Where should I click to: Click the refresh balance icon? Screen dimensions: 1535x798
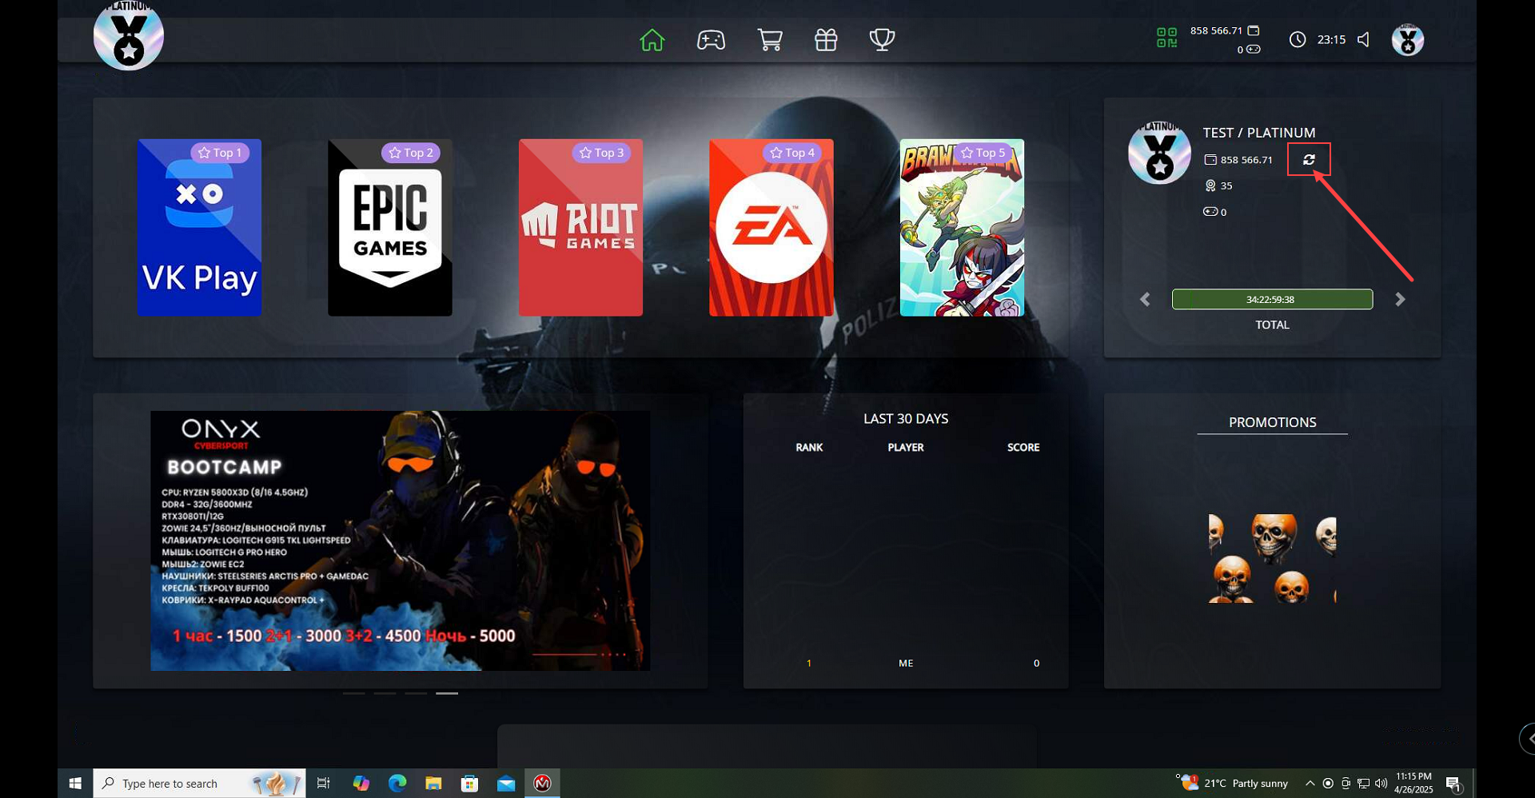1309,160
